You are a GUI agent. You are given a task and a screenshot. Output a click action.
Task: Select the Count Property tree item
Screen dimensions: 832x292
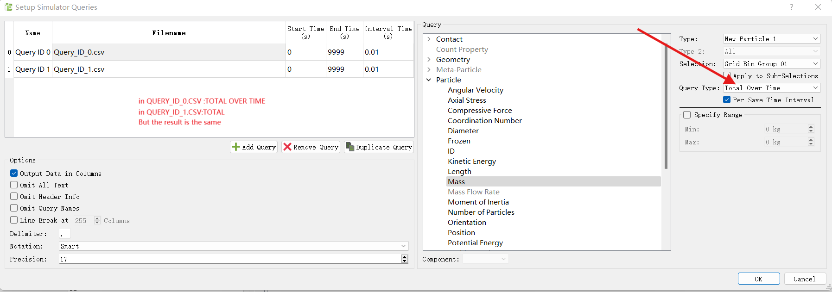tap(462, 49)
